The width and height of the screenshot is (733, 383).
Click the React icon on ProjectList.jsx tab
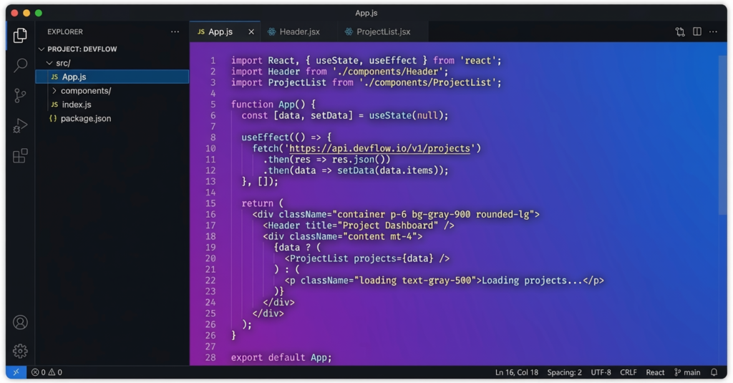(x=349, y=31)
